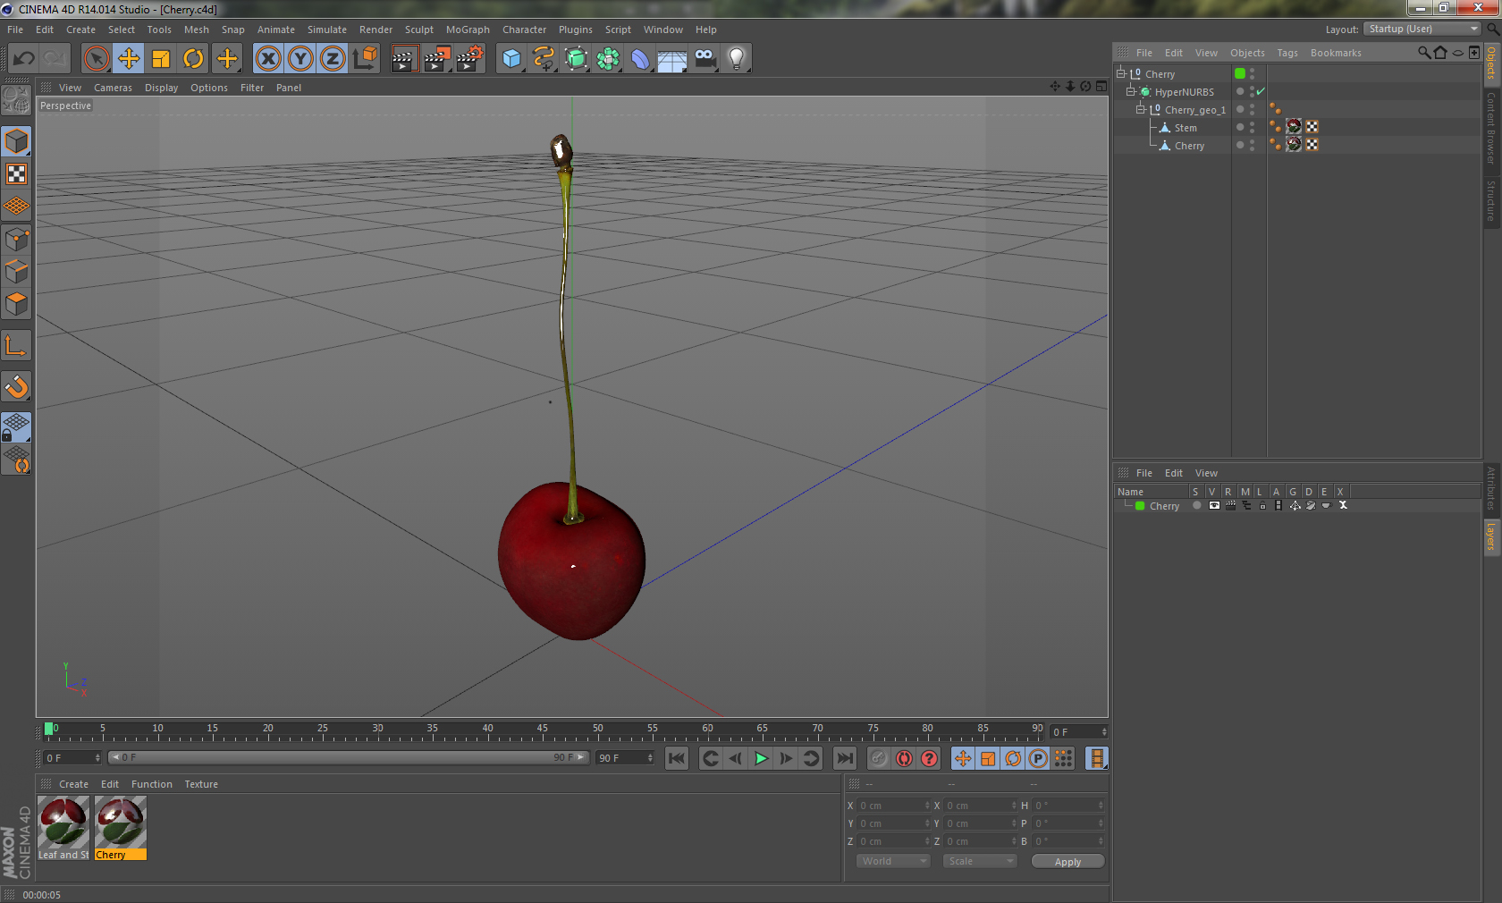Viewport: 1502px width, 903px height.
Task: Make Editable icon in left palette
Action: tap(16, 100)
